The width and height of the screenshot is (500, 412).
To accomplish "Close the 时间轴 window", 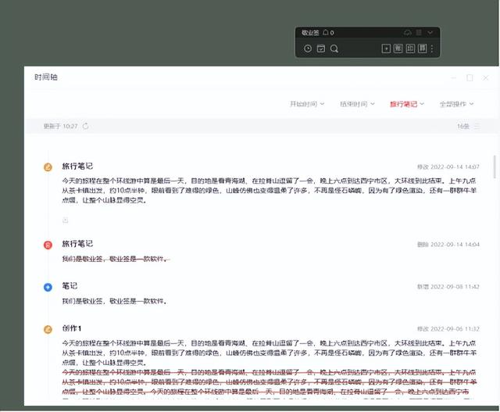I will (485, 77).
